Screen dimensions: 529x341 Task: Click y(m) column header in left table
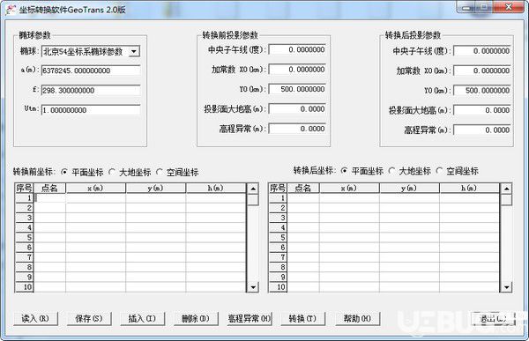(155, 188)
